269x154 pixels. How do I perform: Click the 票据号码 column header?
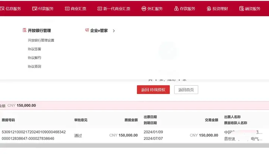click(8, 120)
